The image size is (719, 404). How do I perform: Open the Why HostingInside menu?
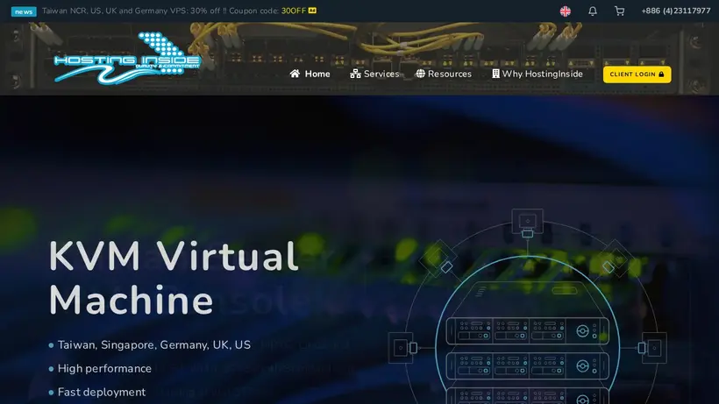(x=537, y=74)
